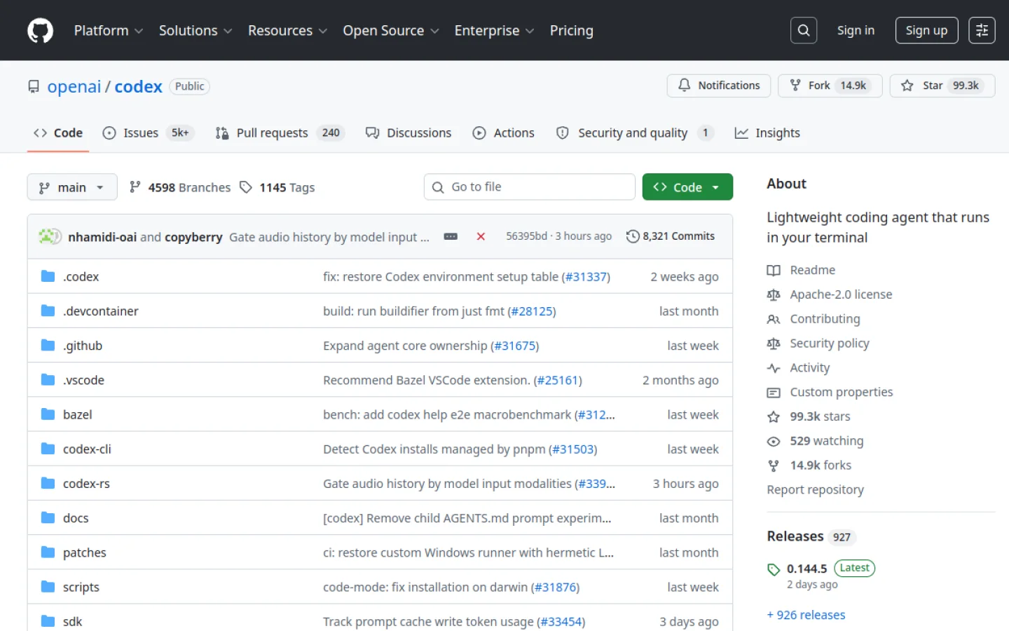Expand commit message ellipsis button

tap(451, 237)
